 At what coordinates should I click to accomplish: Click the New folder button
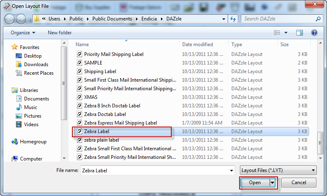(60, 33)
